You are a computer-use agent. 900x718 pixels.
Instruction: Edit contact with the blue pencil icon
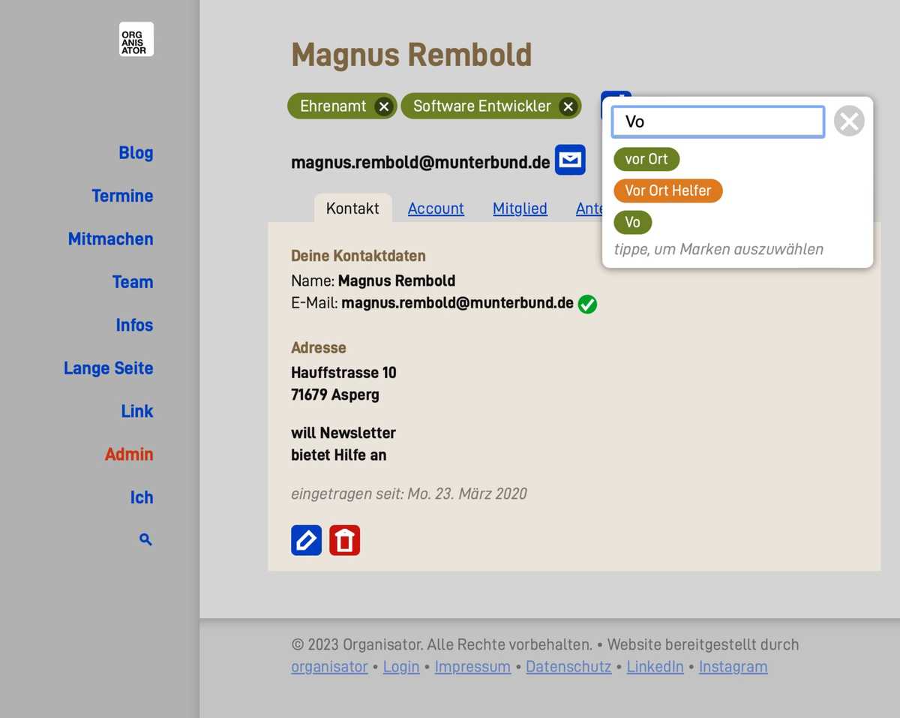click(x=306, y=540)
